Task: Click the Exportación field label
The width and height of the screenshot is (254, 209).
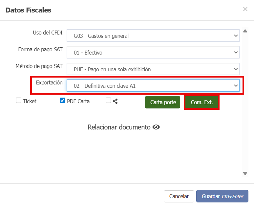Action: pos(49,83)
